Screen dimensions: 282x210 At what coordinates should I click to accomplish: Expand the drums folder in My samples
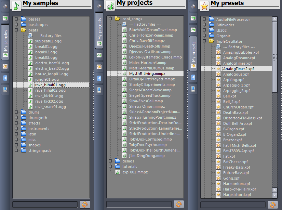(x=17, y=112)
